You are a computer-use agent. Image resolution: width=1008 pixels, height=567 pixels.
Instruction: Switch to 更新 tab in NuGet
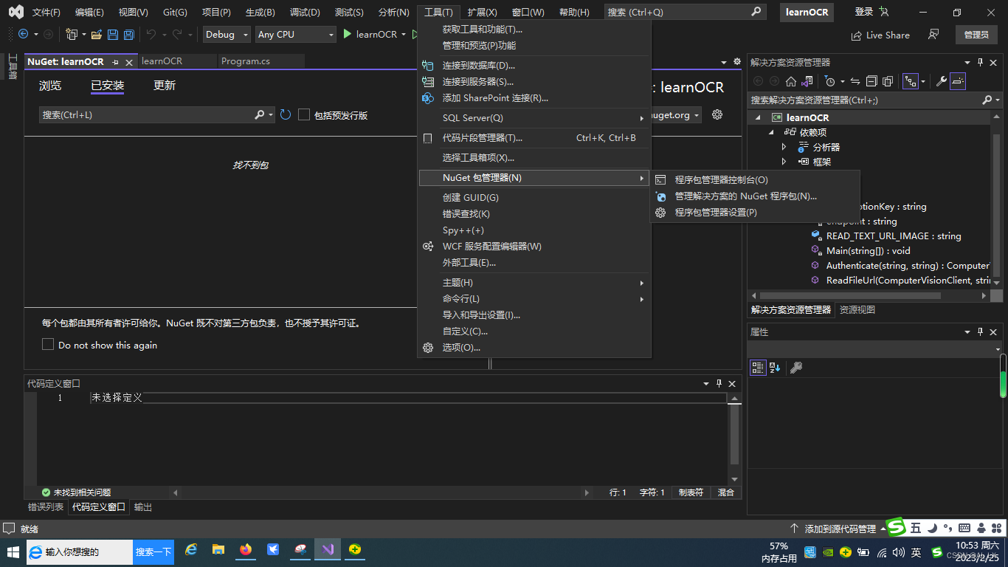pos(165,86)
